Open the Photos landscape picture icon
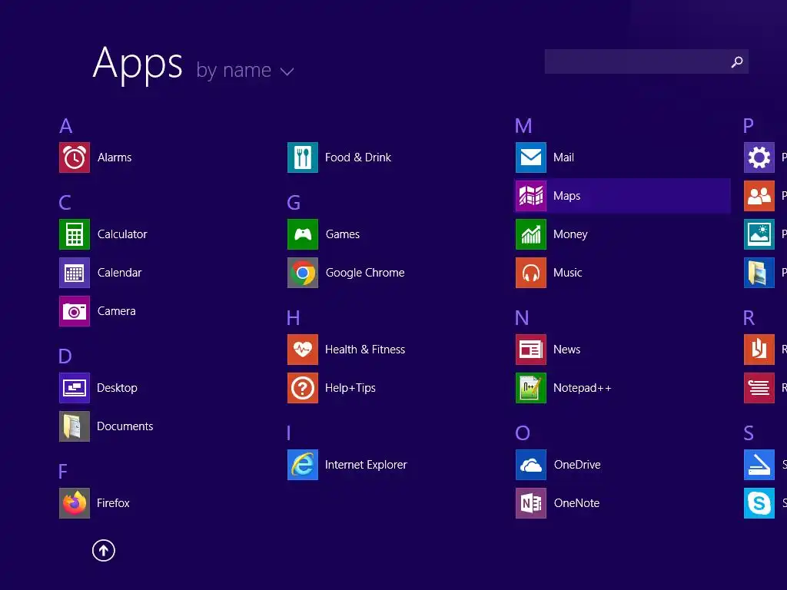This screenshot has width=787, height=590. coord(759,234)
